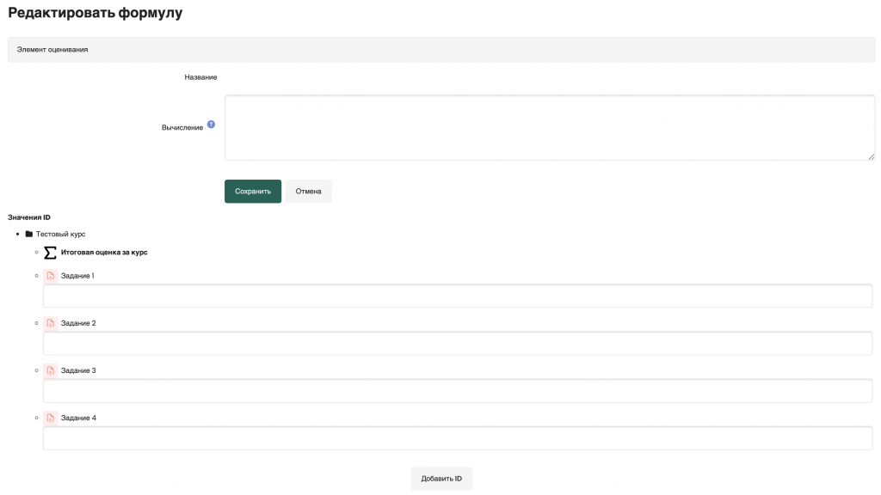This screenshot has width=881, height=495.
Task: Click the Задание 3 label text
Action: tap(78, 370)
